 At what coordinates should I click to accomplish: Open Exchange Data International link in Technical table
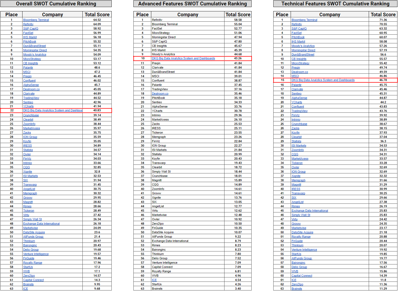[x=310, y=211]
